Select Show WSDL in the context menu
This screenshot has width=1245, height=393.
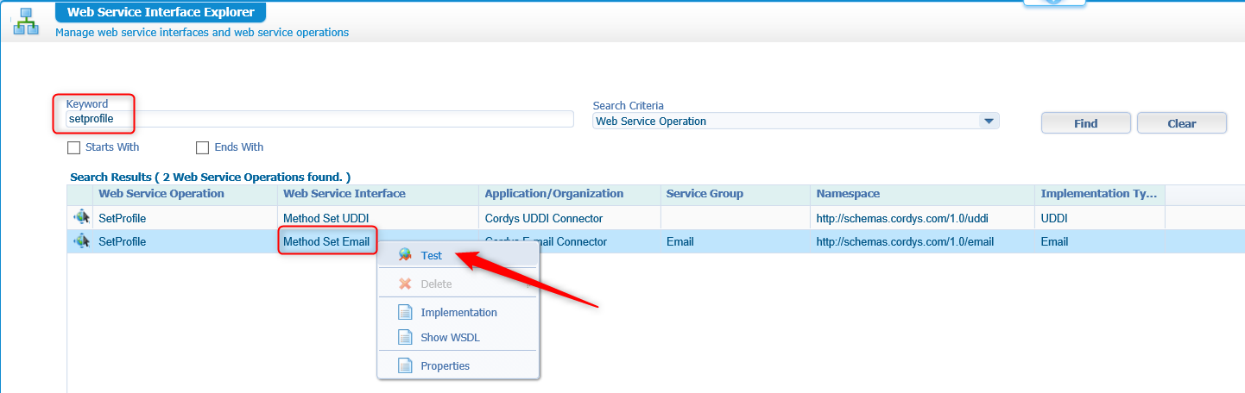pyautogui.click(x=450, y=338)
